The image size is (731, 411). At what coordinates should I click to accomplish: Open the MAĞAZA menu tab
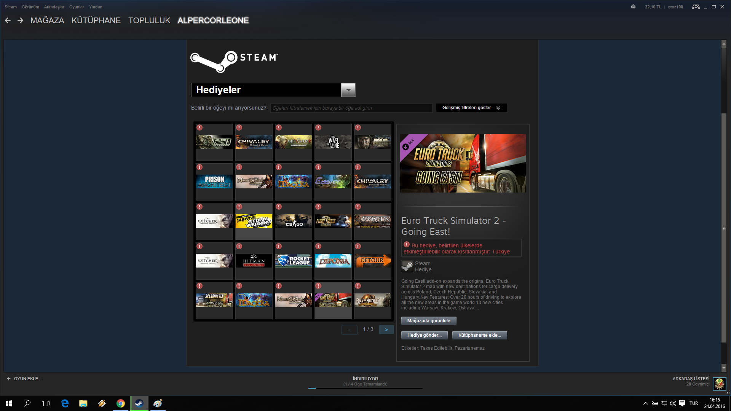point(48,21)
